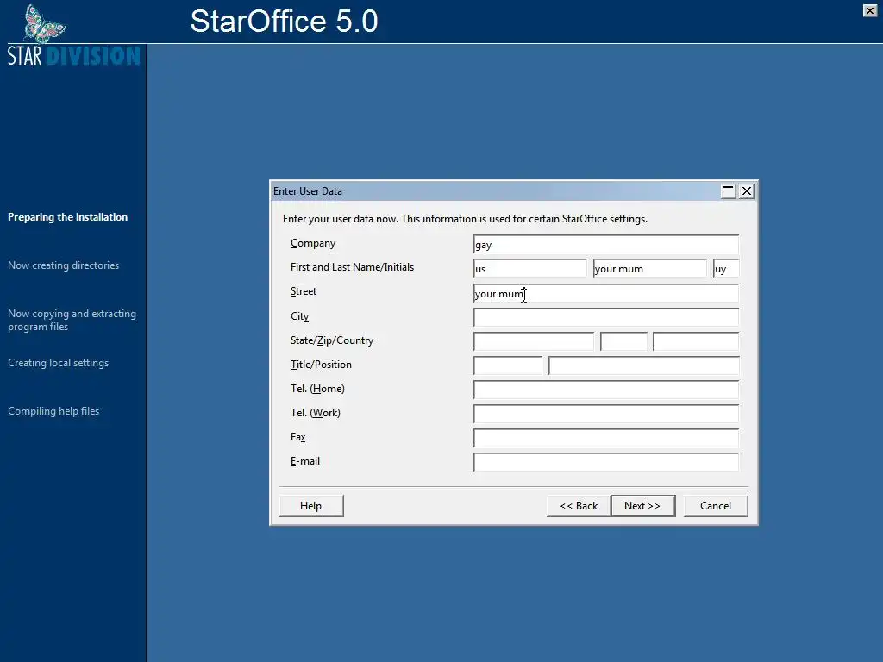Cancel the StarOffice installation
The width and height of the screenshot is (883, 662).
pyautogui.click(x=715, y=505)
